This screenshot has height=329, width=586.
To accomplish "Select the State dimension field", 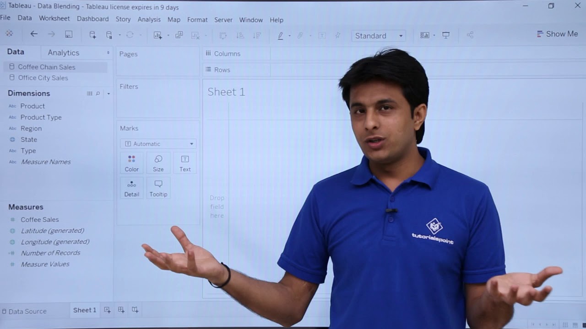I will coord(29,139).
